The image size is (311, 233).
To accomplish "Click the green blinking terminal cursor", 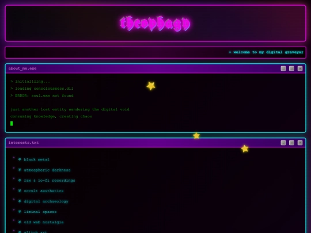I will [12, 124].
